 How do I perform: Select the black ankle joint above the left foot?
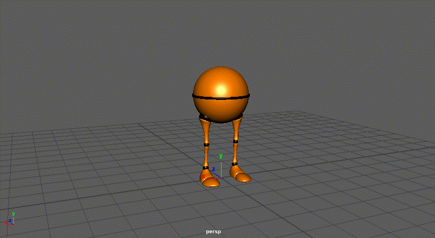pyautogui.click(x=205, y=167)
